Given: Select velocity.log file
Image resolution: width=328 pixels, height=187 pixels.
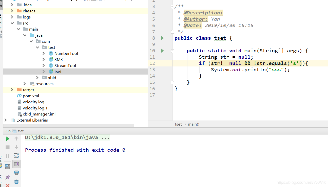Looking at the screenshot, I should [x=33, y=102].
